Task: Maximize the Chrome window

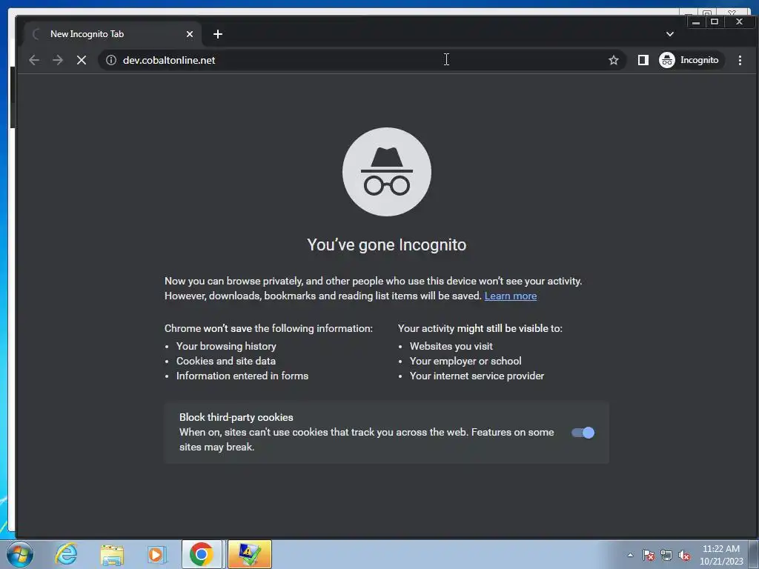Action: (x=715, y=21)
